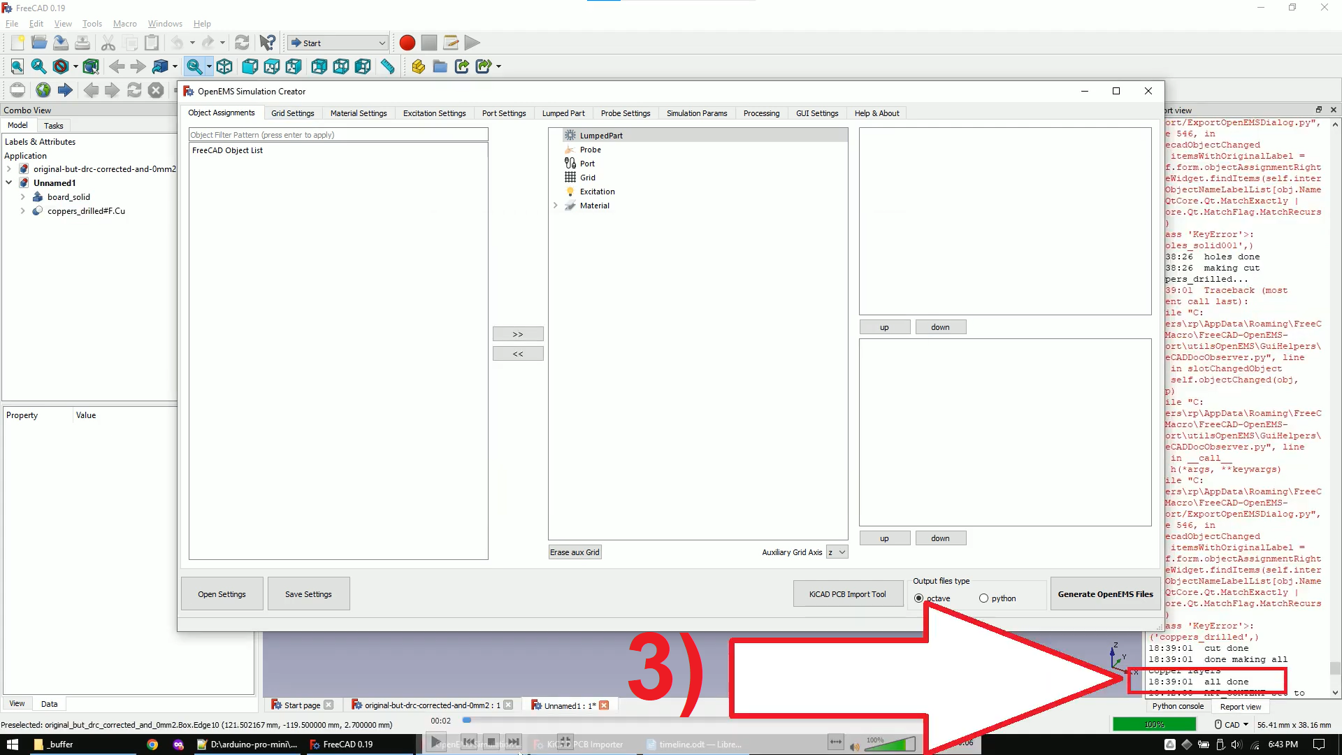Activate the What's This help cursor icon

[x=267, y=43]
